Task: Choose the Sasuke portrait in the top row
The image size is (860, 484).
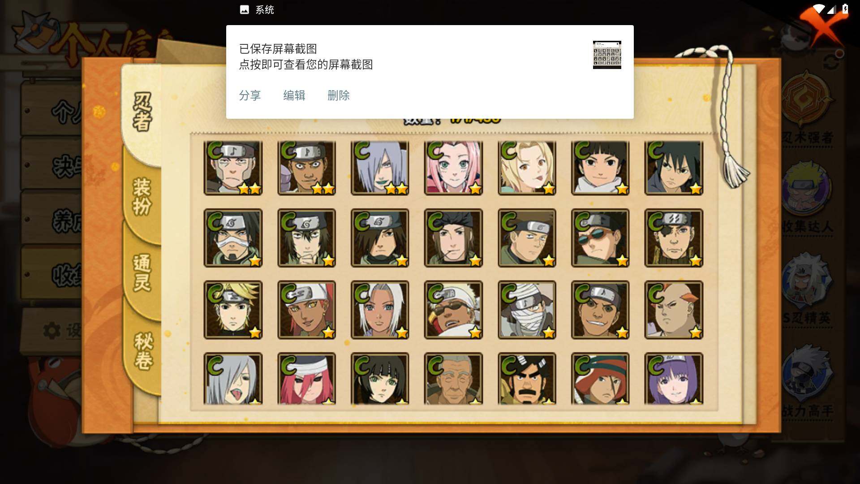Action: 674,168
